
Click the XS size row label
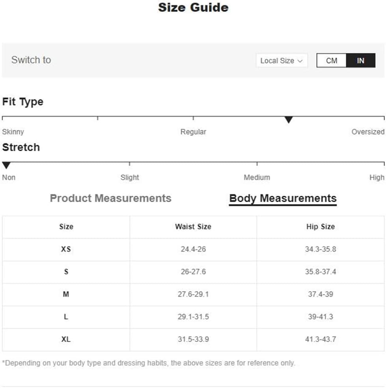coord(66,249)
